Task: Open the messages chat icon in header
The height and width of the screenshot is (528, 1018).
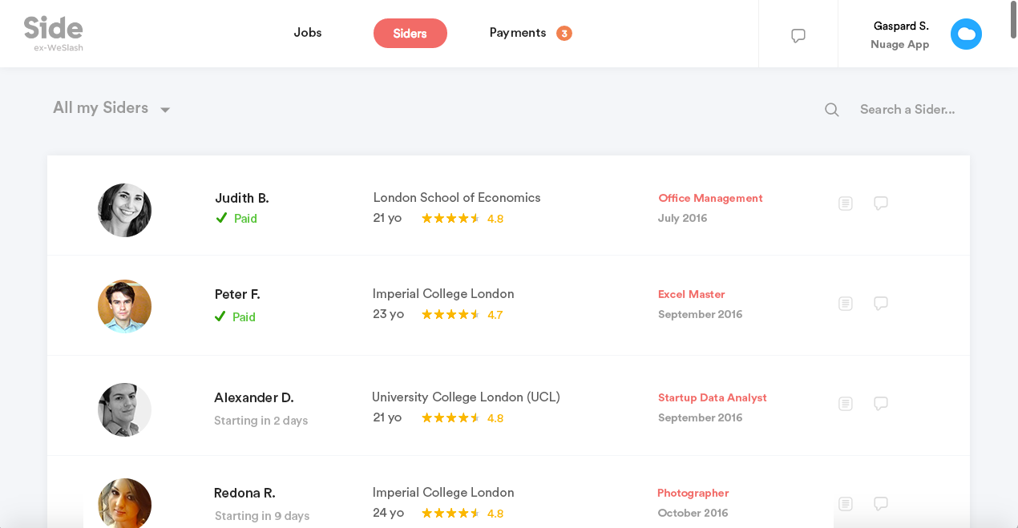Action: 798,35
